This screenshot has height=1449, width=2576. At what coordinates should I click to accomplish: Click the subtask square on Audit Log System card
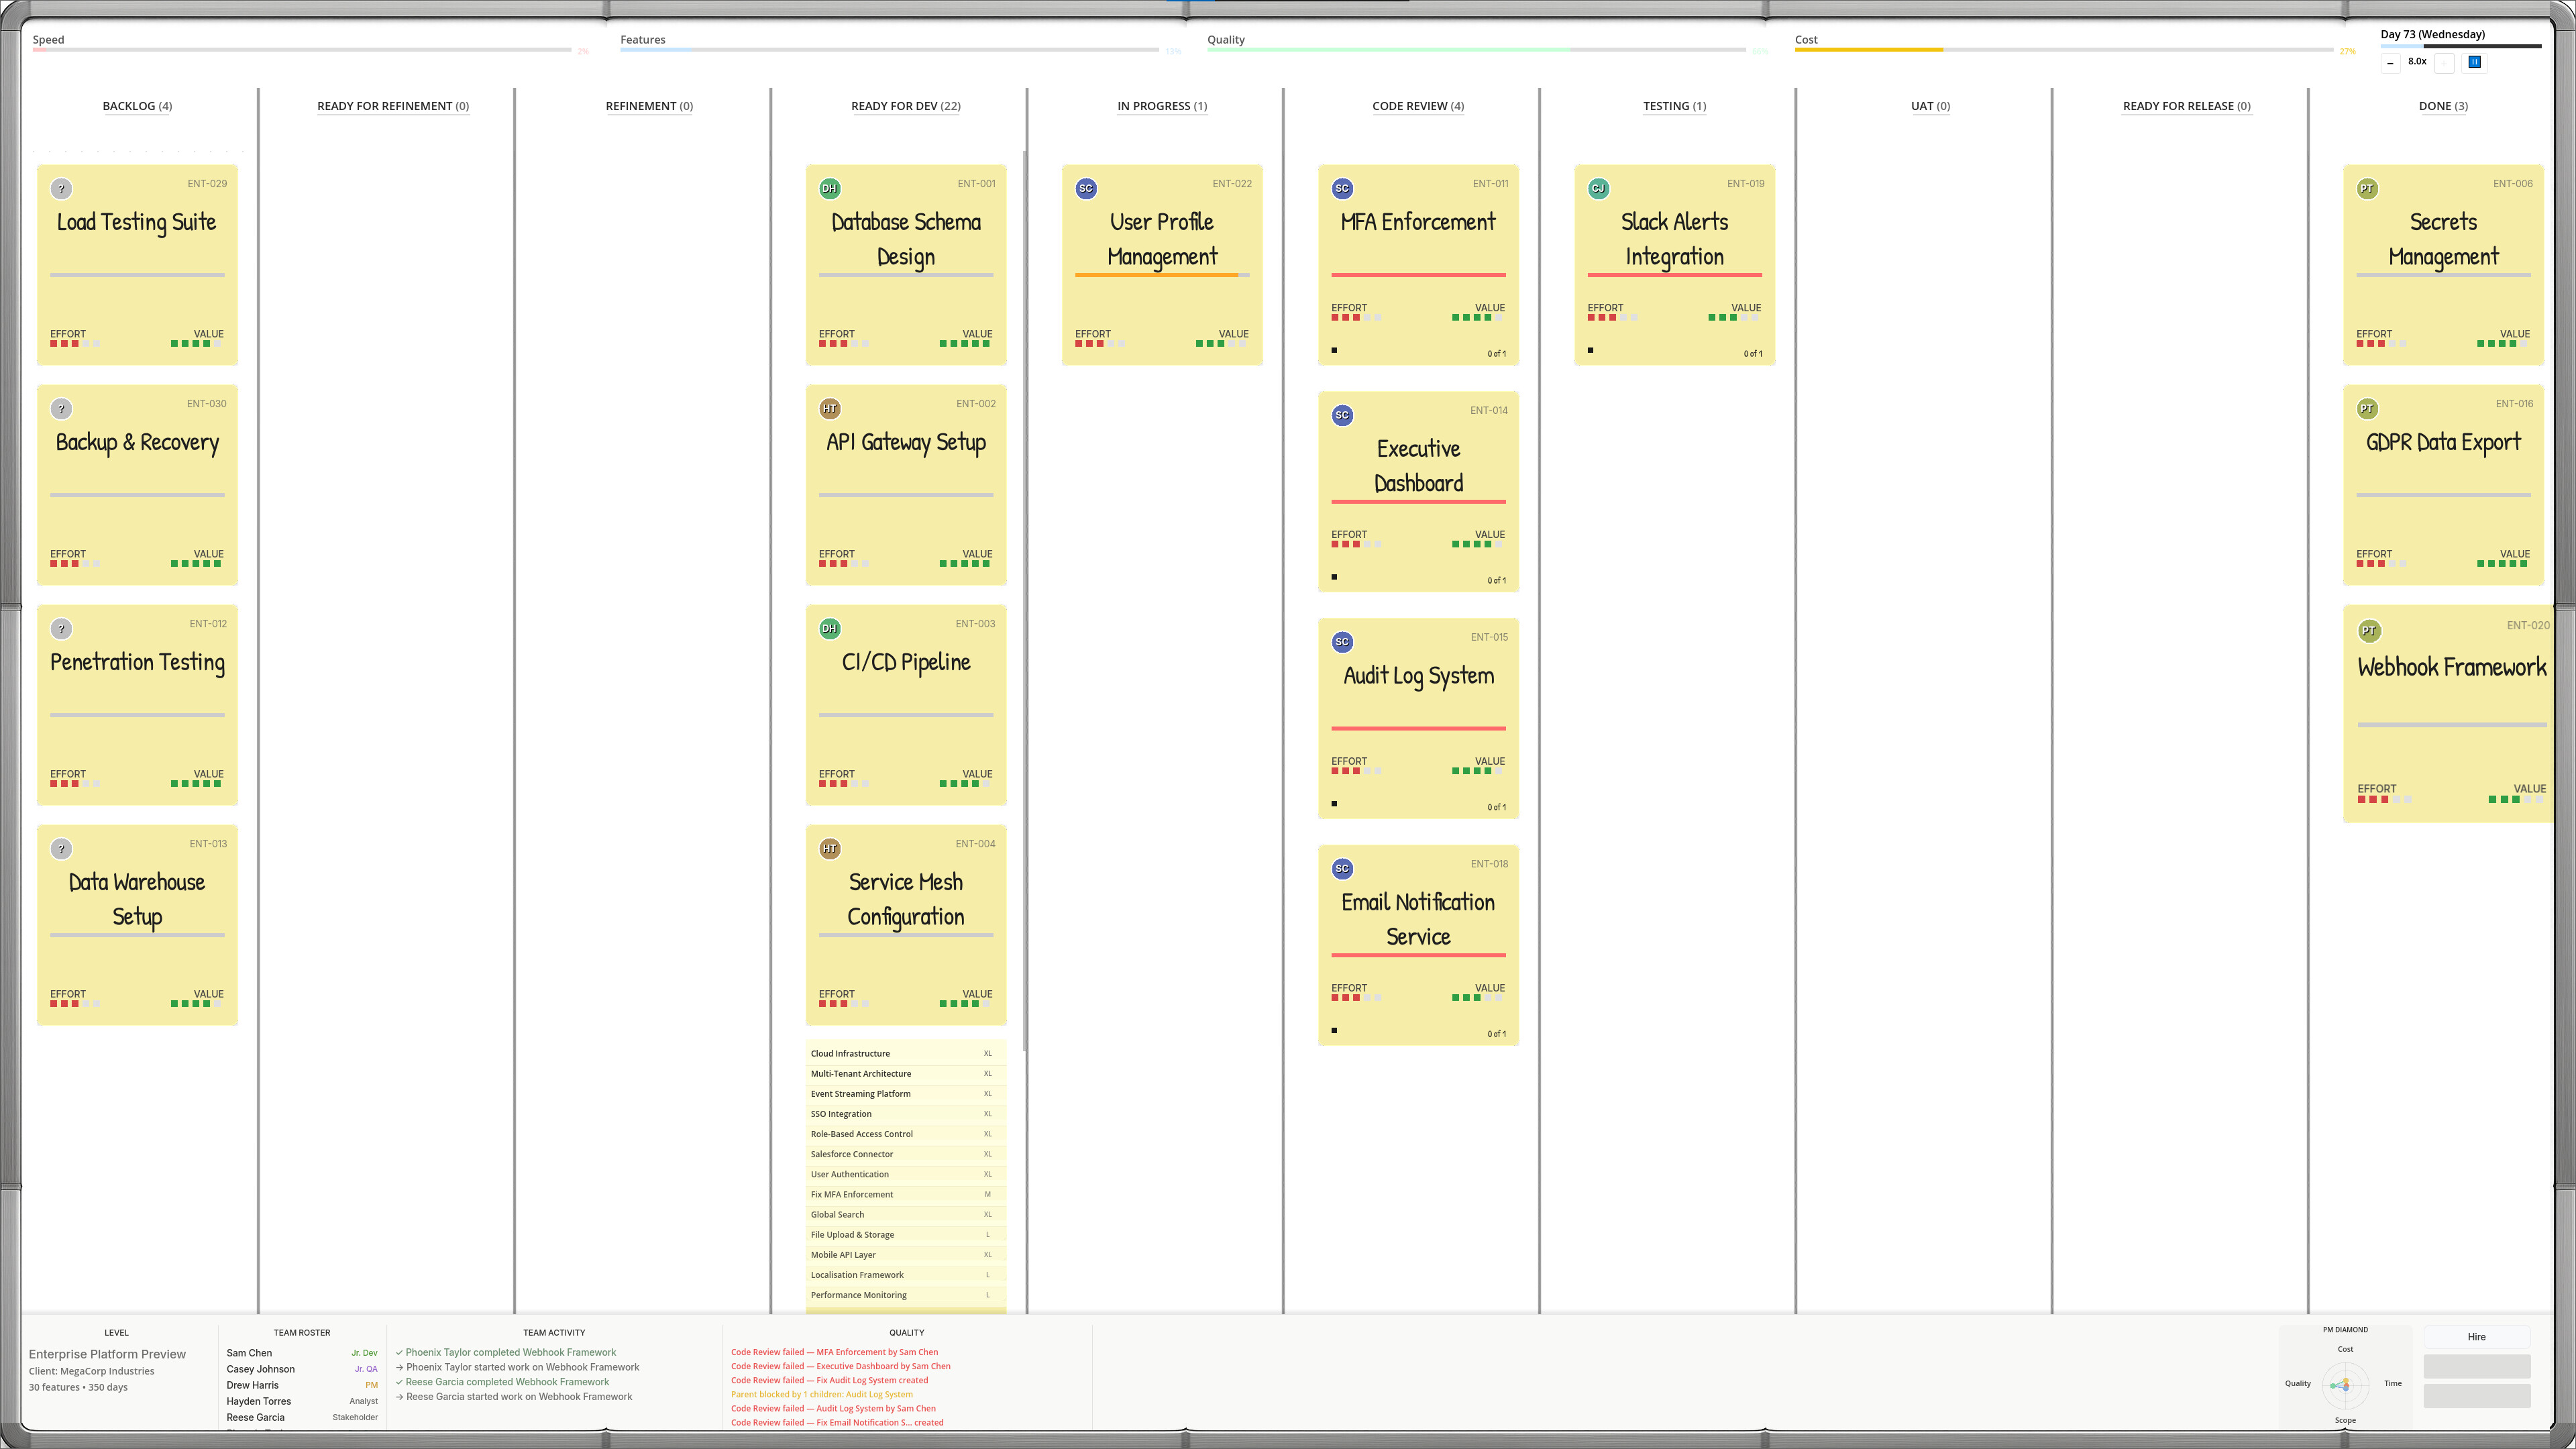[1335, 804]
